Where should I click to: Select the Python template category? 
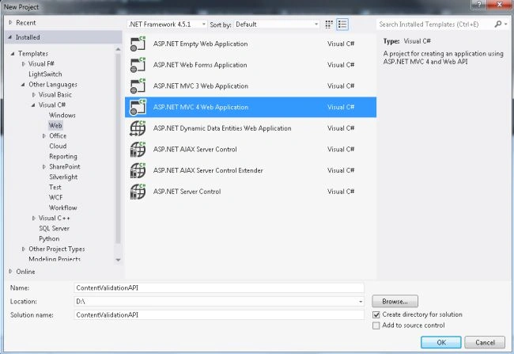tap(49, 238)
